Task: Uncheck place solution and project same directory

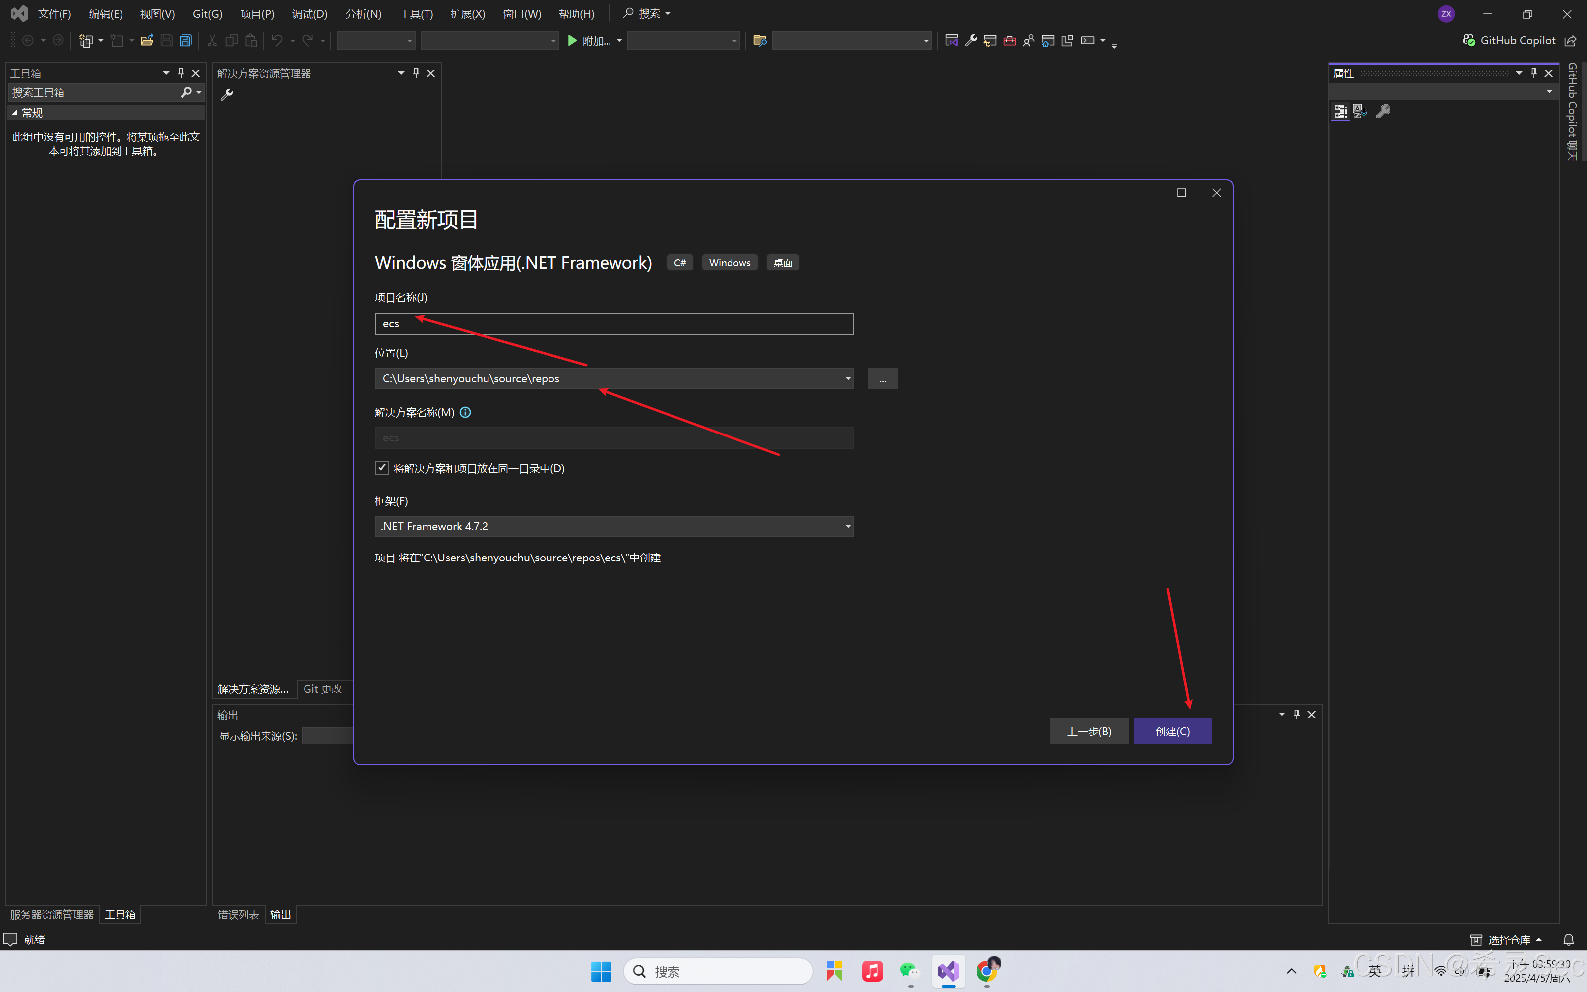Action: click(382, 468)
